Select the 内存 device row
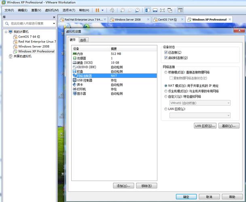Screen dimensions: 246x202 pyautogui.click(x=115, y=54)
